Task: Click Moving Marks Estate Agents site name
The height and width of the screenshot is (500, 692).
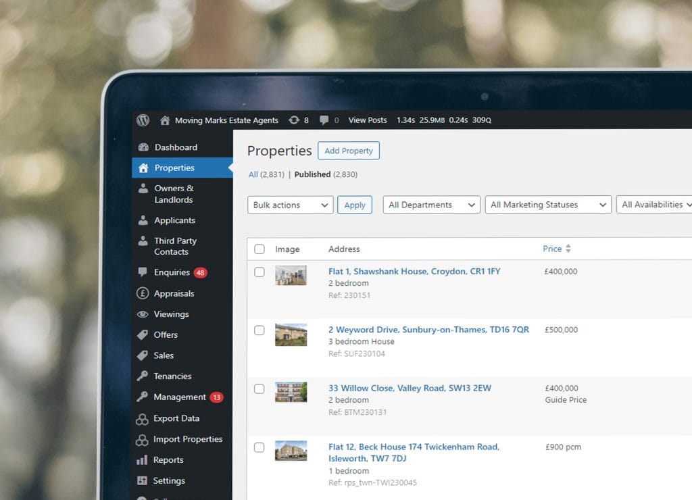Action: click(x=226, y=120)
